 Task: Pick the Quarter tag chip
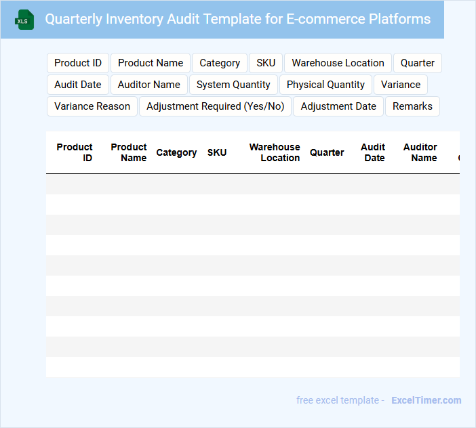click(417, 63)
